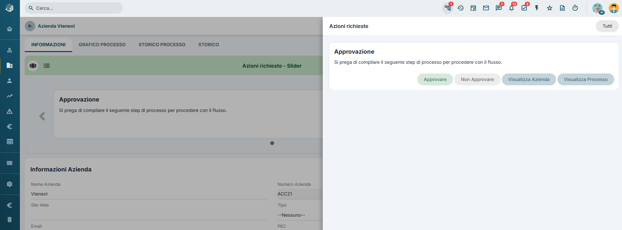Click the Vtenext logo in the sidebar
The width and height of the screenshot is (622, 230).
pyautogui.click(x=9, y=8)
